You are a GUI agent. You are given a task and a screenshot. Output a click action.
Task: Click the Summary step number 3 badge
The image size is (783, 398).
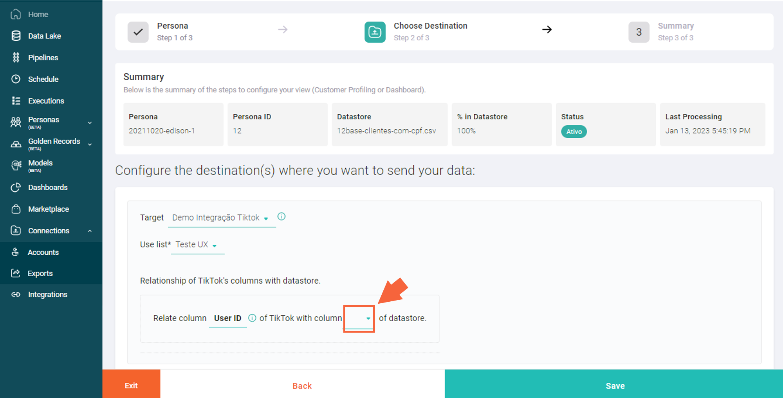pyautogui.click(x=639, y=32)
